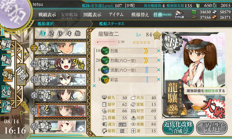The image size is (232, 139).
Task: Open the 編成 fleet organization icon
Action: coord(6,44)
